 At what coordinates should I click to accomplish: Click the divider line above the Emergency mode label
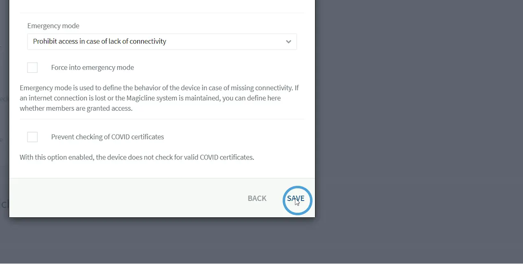162,13
